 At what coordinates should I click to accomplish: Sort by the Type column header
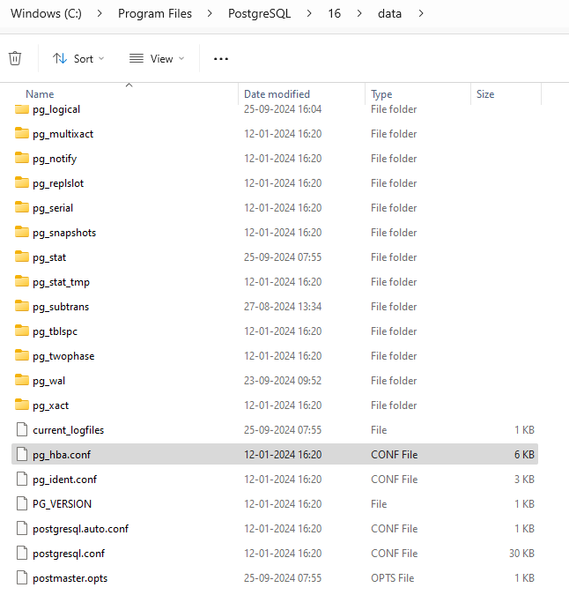click(381, 94)
